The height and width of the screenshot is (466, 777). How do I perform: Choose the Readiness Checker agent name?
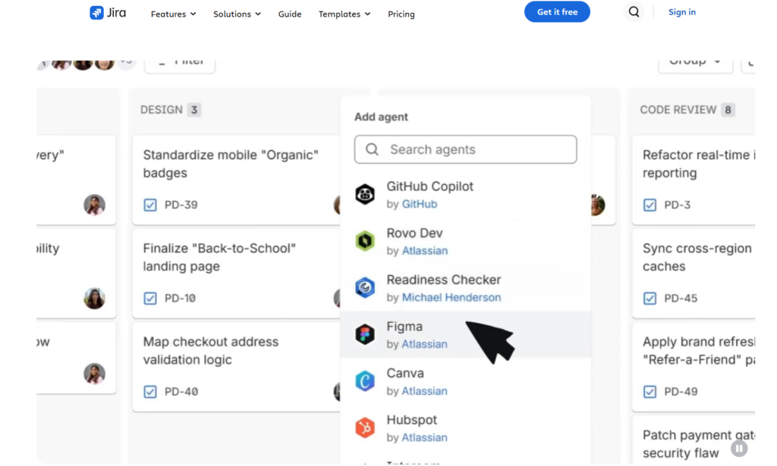[443, 280]
